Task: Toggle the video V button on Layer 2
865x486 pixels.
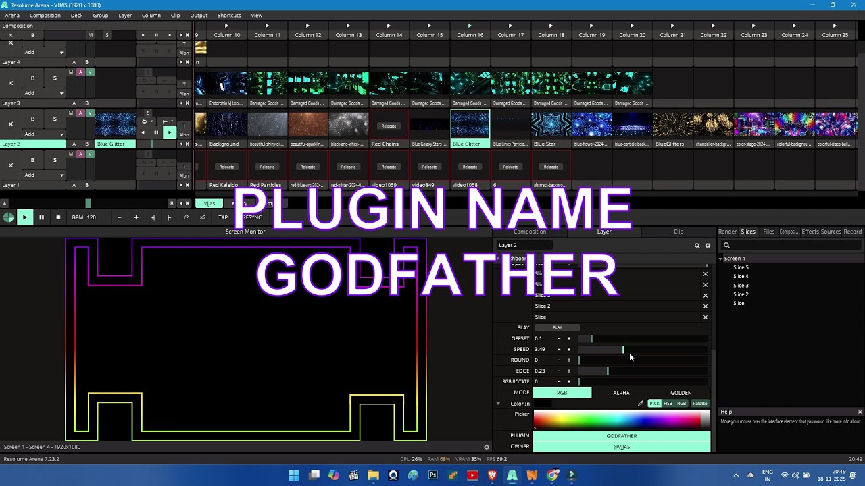Action: click(x=90, y=113)
